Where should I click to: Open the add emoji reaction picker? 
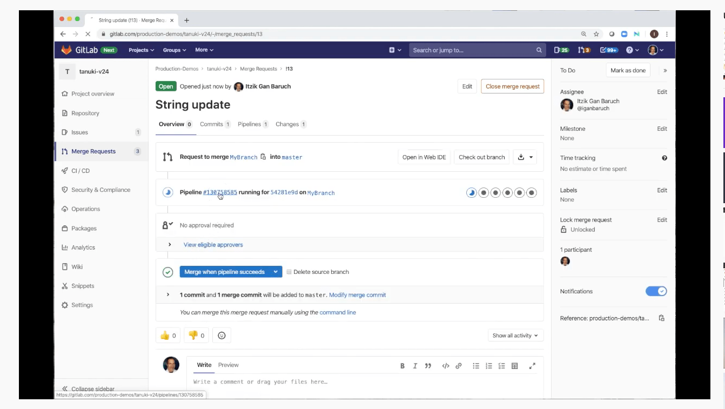(221, 336)
